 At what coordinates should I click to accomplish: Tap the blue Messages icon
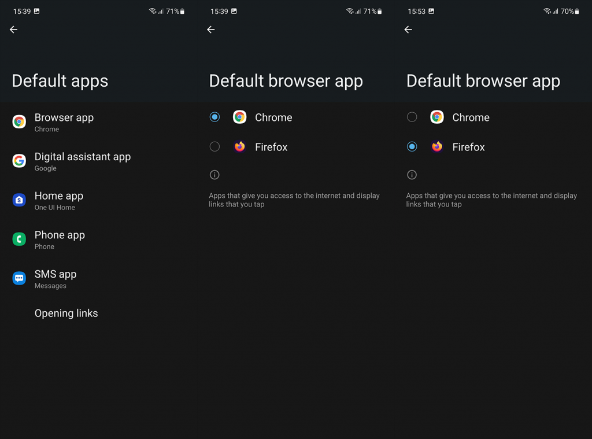pos(19,278)
